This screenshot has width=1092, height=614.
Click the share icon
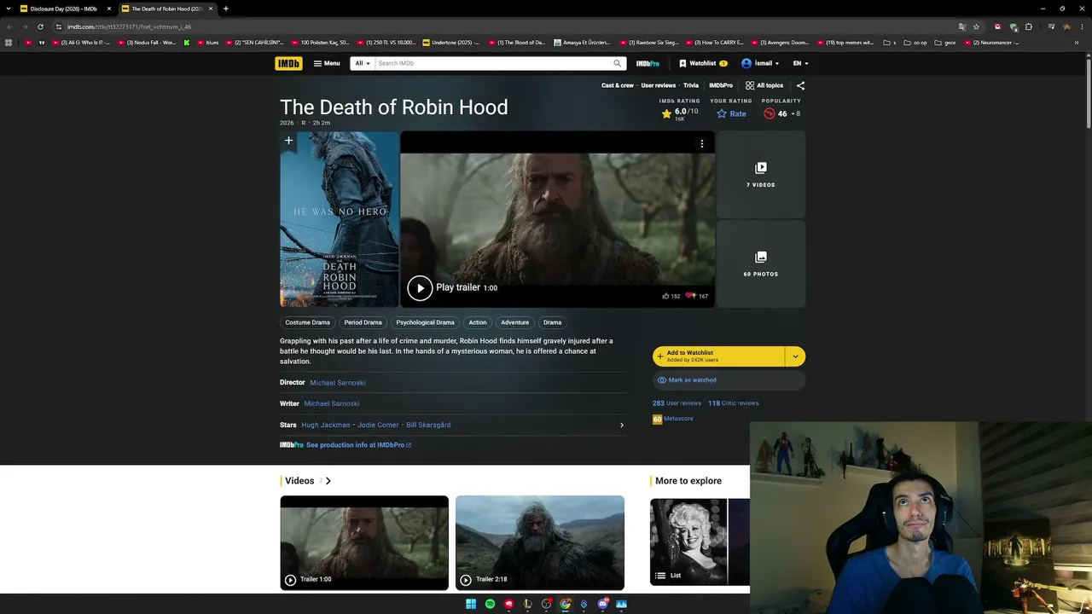800,85
